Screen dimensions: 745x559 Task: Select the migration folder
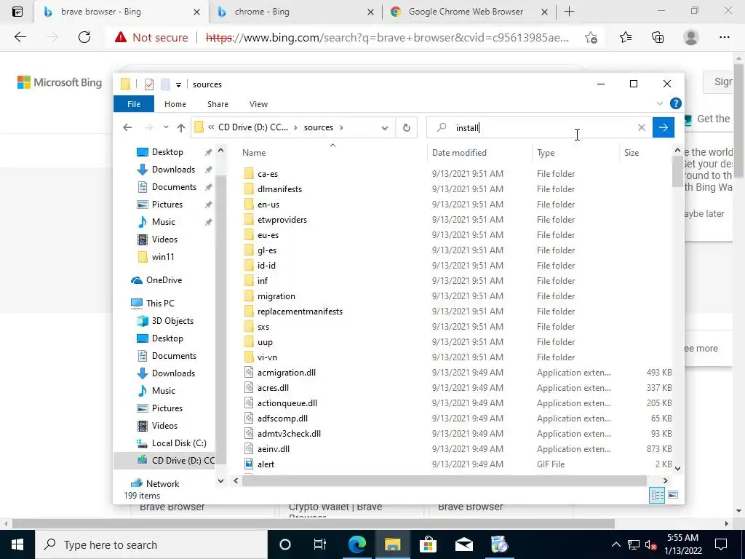click(276, 296)
